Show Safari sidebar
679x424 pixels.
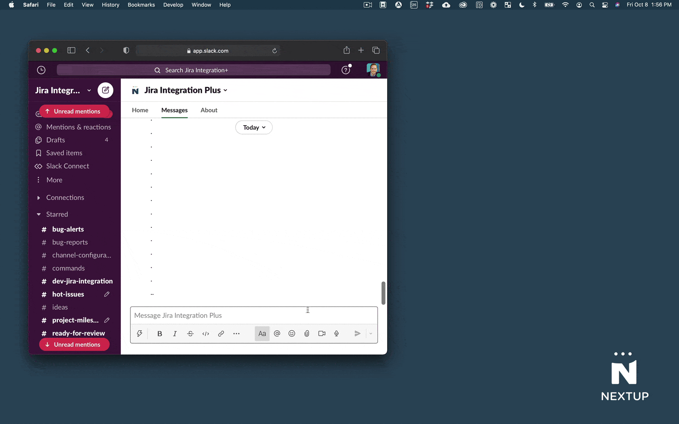click(72, 50)
